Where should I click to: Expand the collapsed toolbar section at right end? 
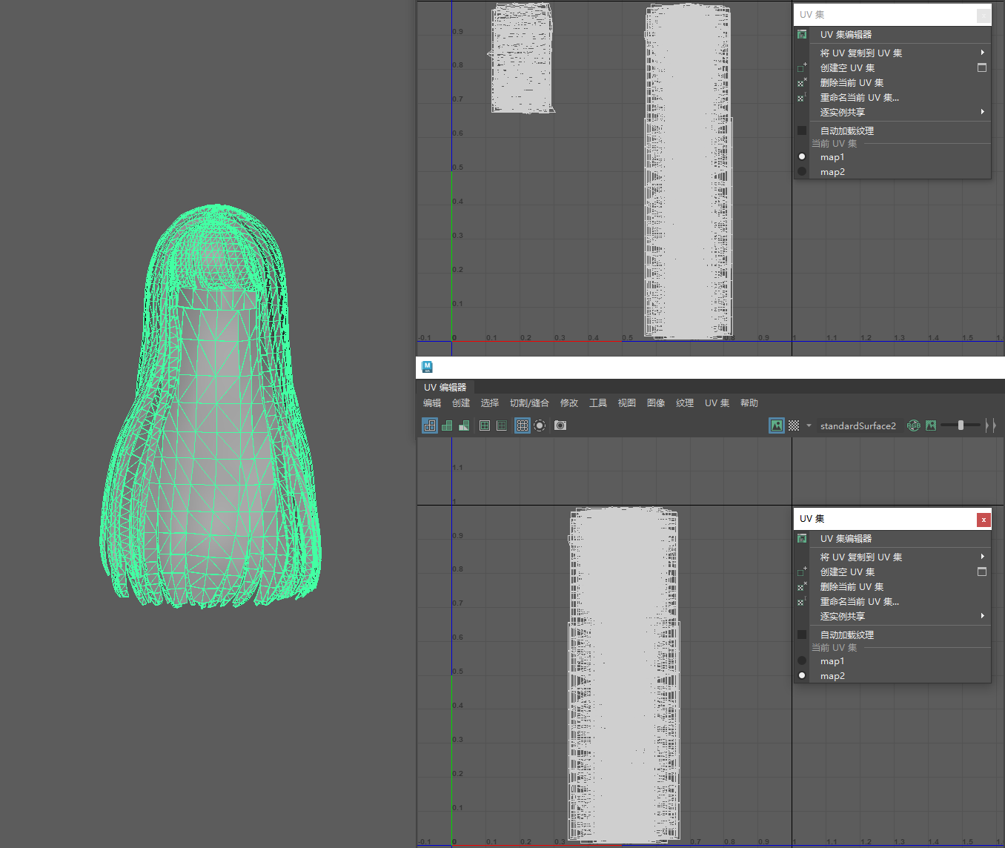[990, 425]
